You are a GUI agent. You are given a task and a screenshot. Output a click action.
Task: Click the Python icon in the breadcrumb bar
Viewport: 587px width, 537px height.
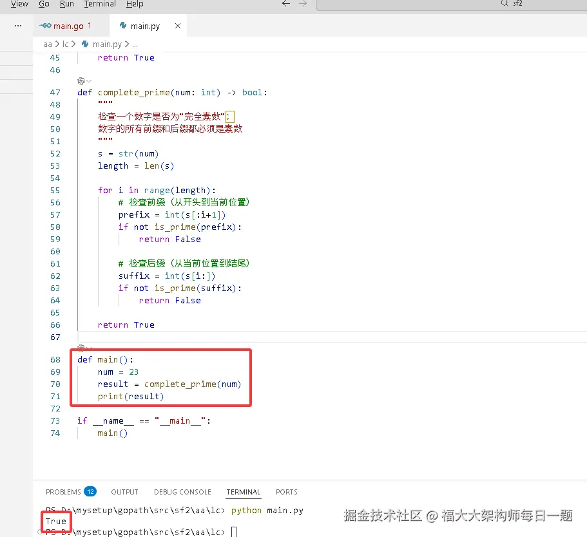click(x=86, y=44)
